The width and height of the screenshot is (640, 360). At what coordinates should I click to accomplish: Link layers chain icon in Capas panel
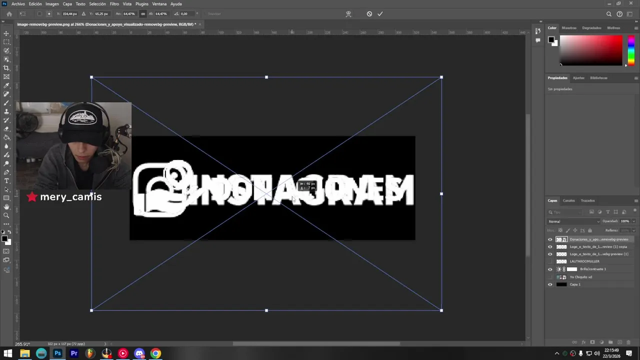(x=574, y=342)
